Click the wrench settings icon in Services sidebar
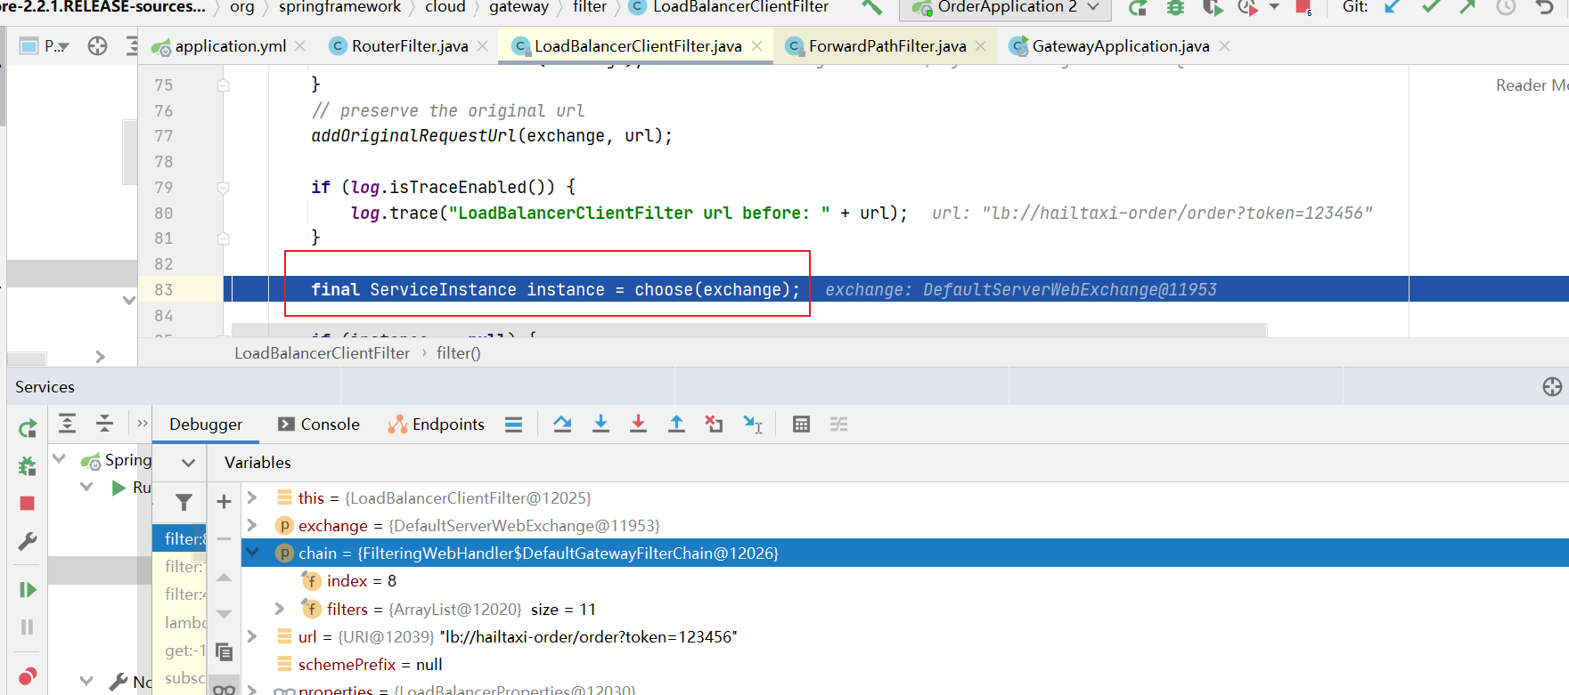Viewport: 1569px width, 695px height. pos(28,541)
